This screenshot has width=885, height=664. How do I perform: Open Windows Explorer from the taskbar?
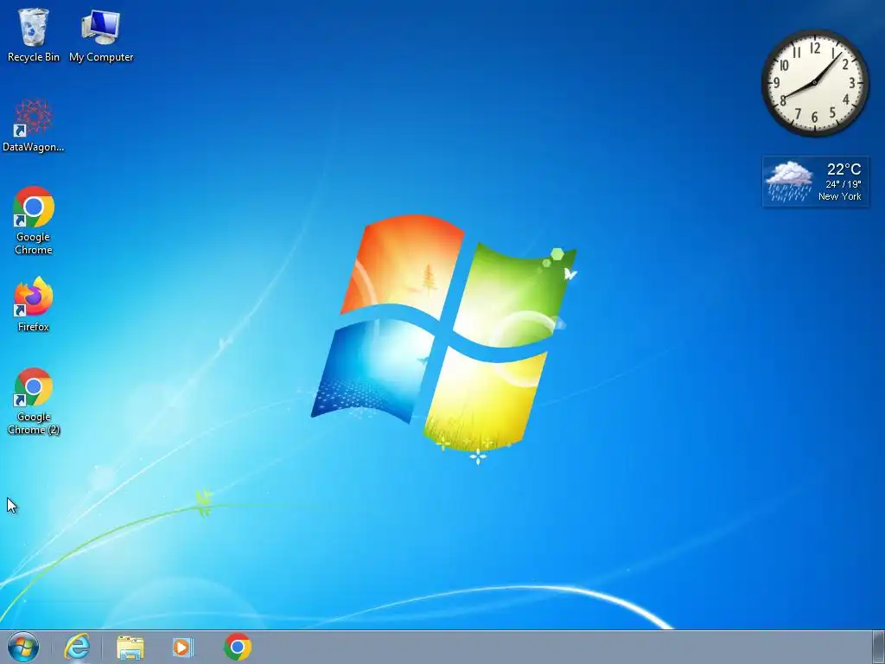130,648
